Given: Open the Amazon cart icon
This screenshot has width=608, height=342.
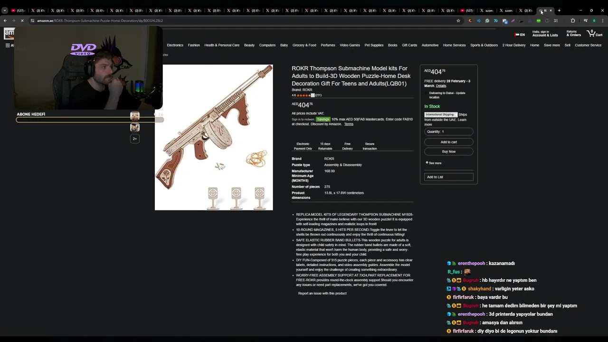Looking at the screenshot, I should [594, 33].
